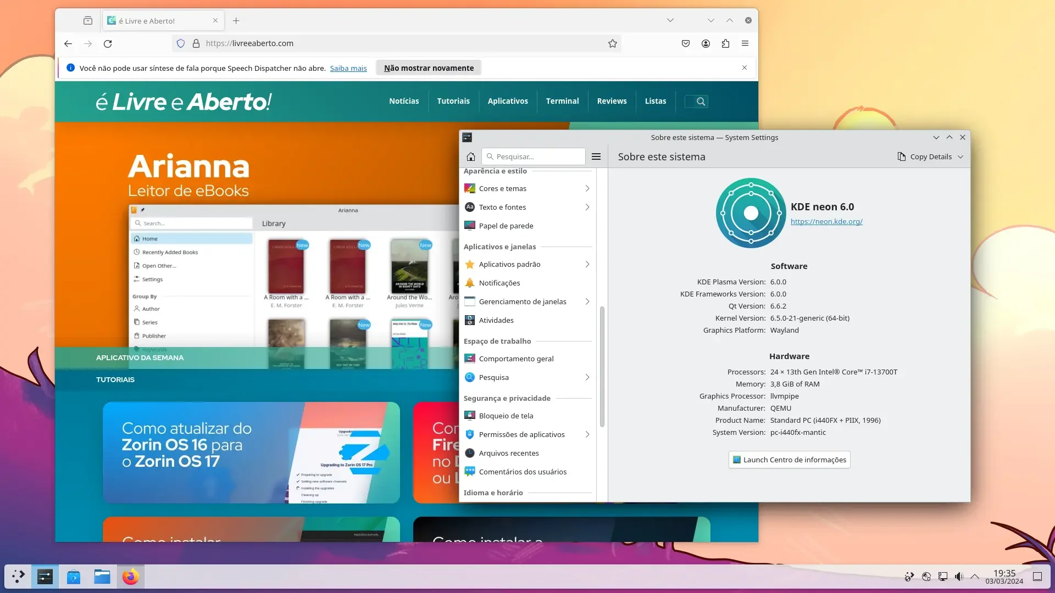
Task: Open Texto e fontes settings
Action: click(x=527, y=207)
